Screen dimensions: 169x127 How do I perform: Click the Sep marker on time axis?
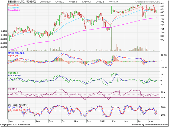(51, 121)
